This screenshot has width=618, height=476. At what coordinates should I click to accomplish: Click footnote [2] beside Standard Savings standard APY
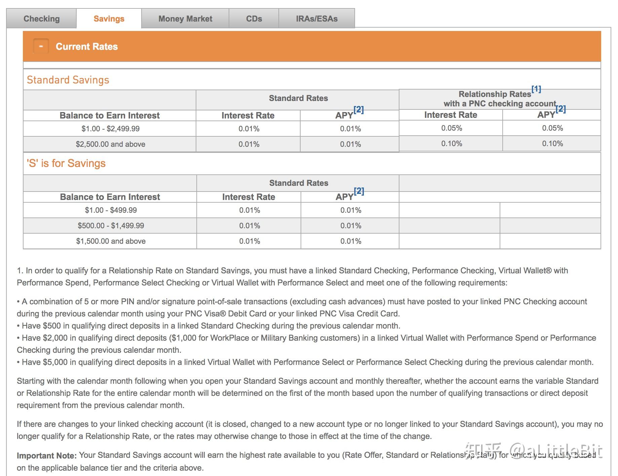pos(359,109)
